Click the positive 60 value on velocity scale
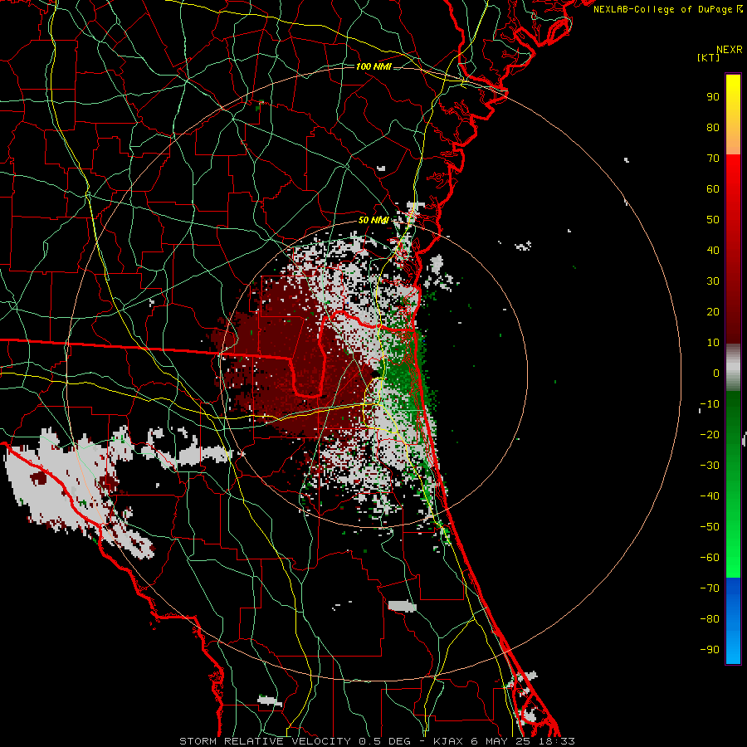 click(713, 189)
